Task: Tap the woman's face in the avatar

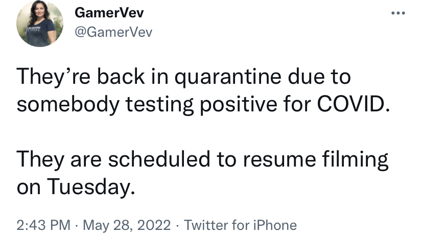Action: click(40, 10)
